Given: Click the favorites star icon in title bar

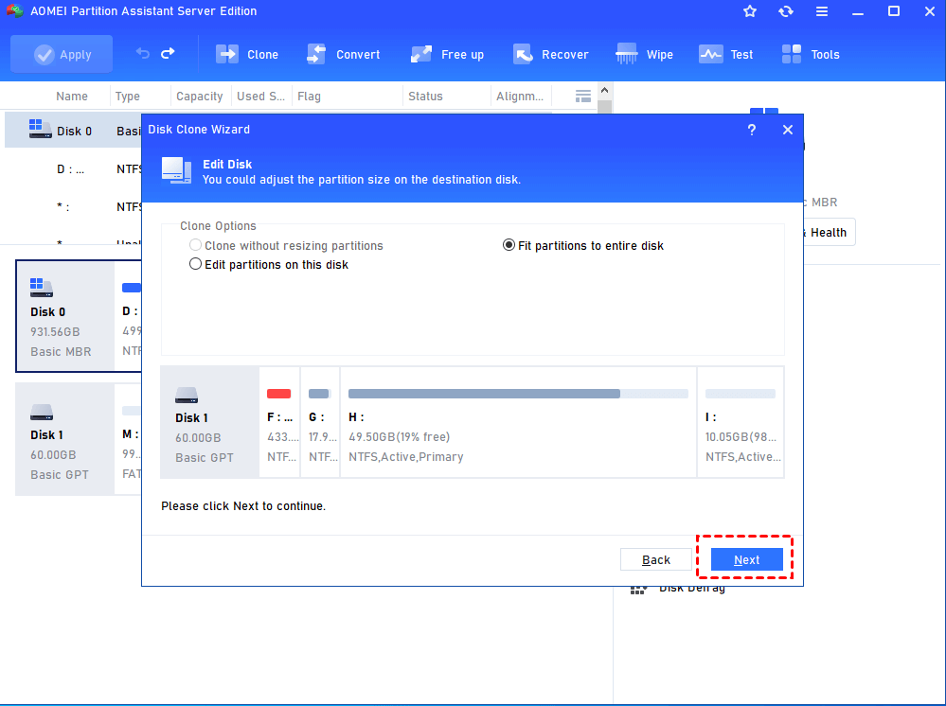Looking at the screenshot, I should coord(750,11).
